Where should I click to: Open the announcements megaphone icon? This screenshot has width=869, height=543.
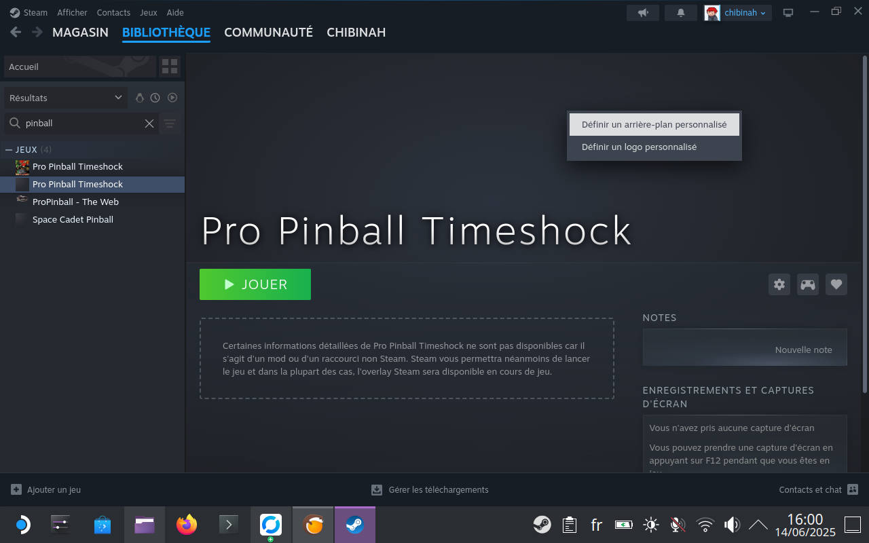tap(643, 12)
